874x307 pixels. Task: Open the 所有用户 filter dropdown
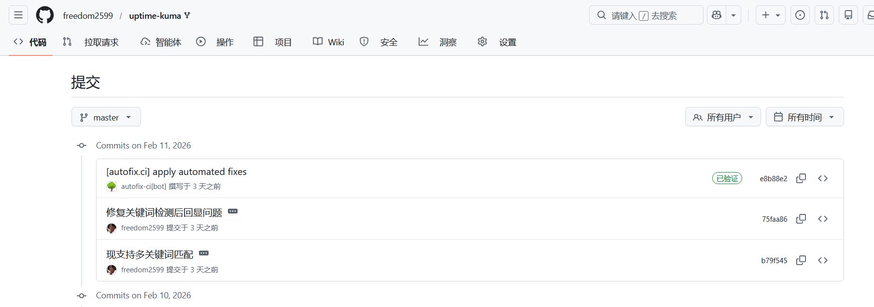click(723, 117)
